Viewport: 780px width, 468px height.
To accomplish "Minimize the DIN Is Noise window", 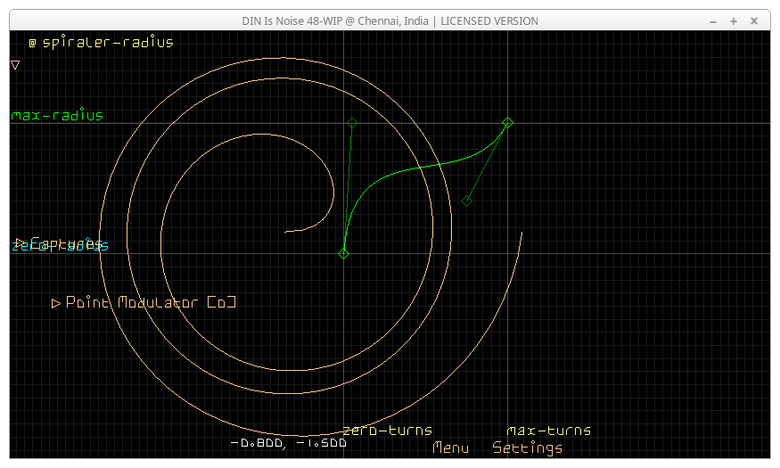I will (x=712, y=21).
